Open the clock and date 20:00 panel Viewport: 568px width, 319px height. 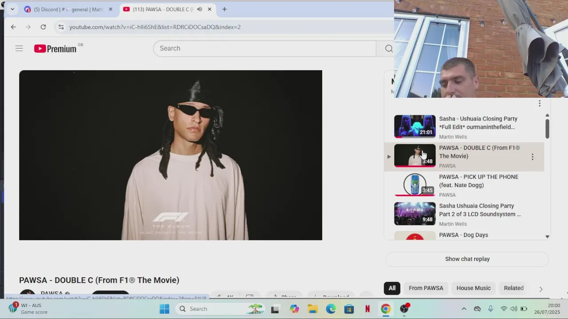pyautogui.click(x=547, y=309)
